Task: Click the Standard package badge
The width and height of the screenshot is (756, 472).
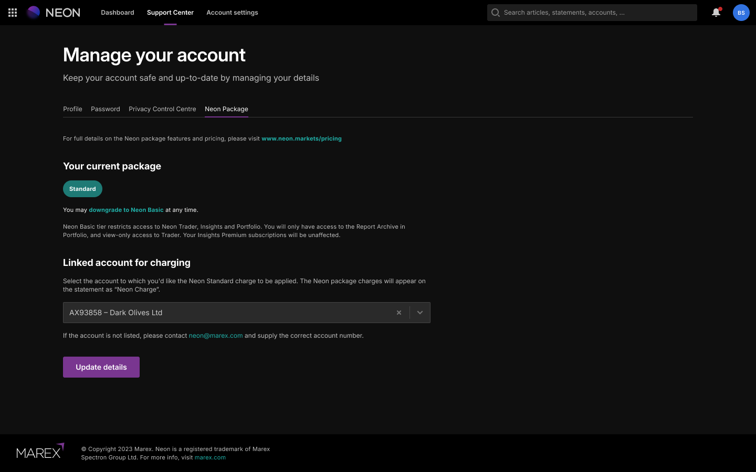Action: [x=82, y=189]
